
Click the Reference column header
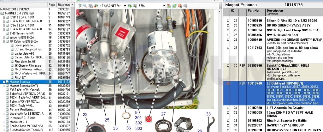[x=64, y=4]
